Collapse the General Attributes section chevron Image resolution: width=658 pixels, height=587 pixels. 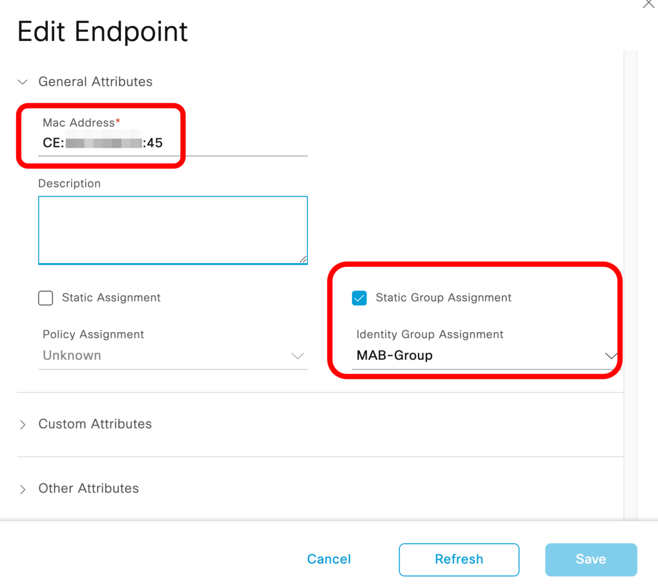pos(22,82)
